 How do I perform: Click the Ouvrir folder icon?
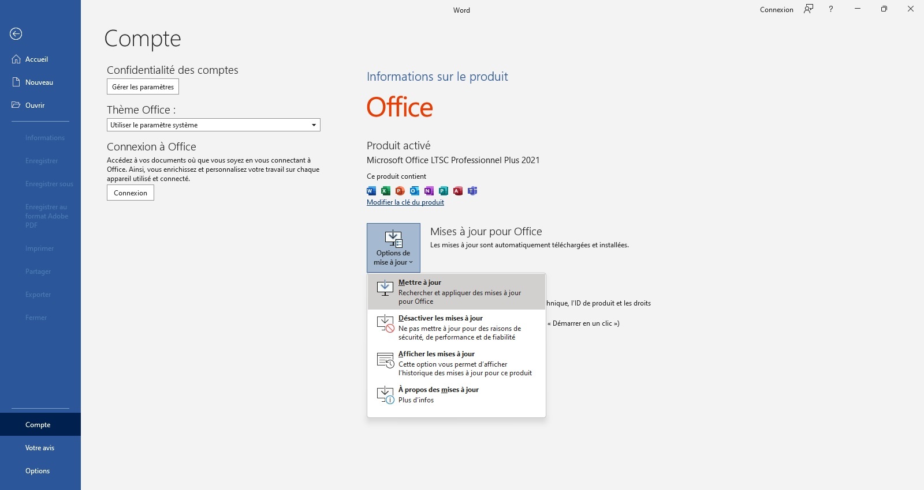pos(16,105)
